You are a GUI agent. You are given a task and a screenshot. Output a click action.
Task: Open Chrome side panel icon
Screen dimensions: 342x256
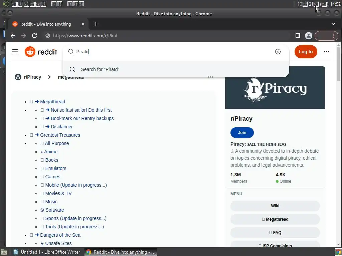click(x=298, y=36)
